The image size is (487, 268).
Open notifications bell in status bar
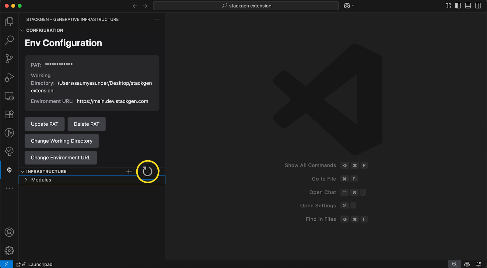[x=479, y=264]
